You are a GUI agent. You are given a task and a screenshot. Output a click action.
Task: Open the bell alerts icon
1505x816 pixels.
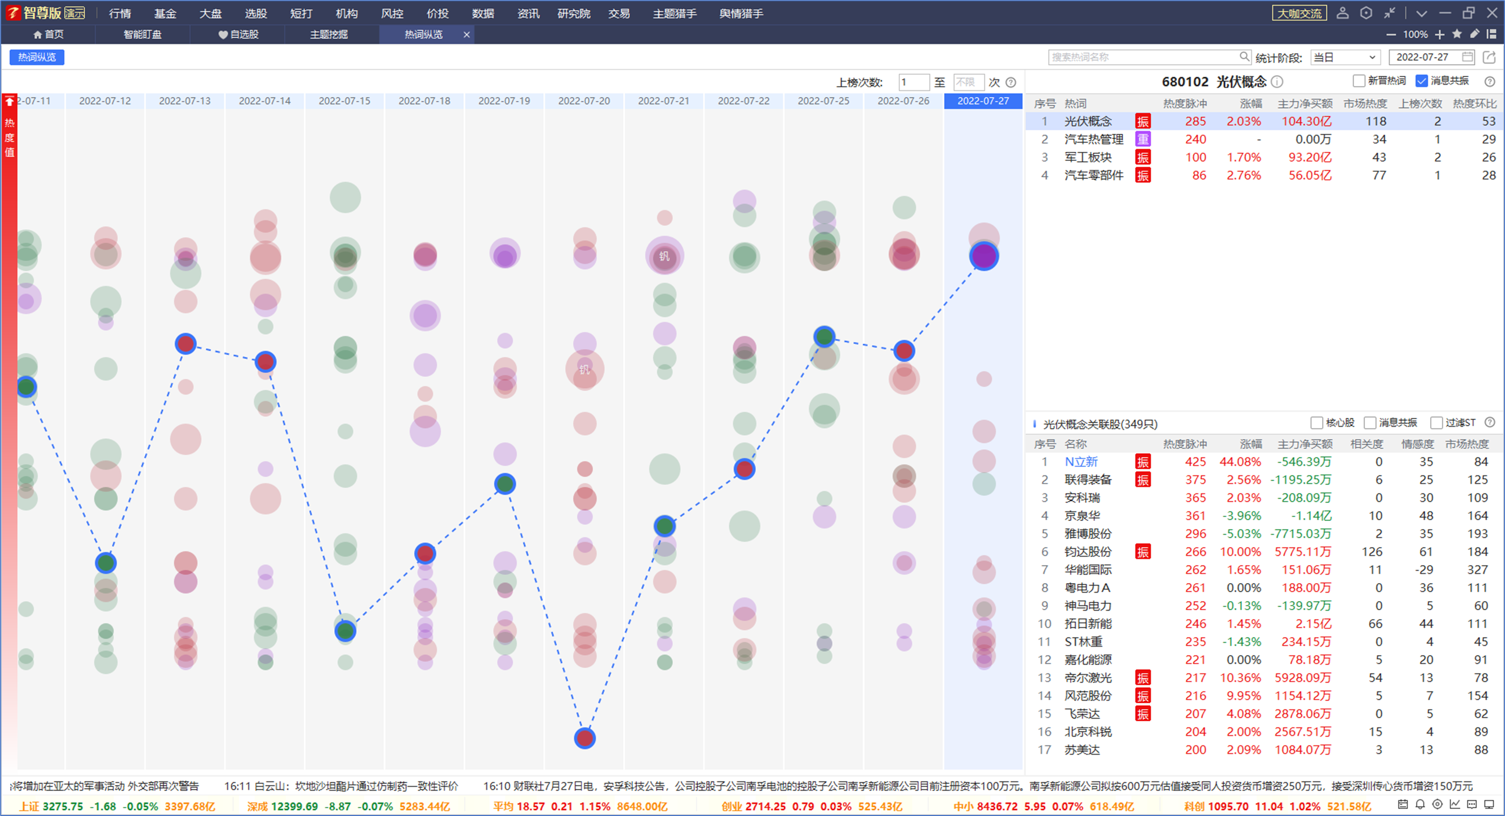tap(1420, 804)
